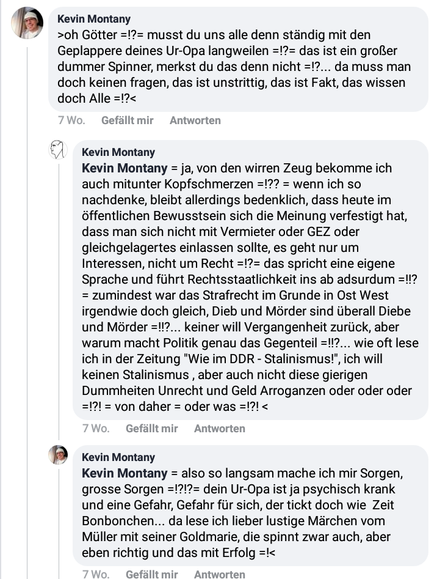Click the sketched face avatar of the second comment
Viewport: 437px width, 579px height.
pos(58,150)
